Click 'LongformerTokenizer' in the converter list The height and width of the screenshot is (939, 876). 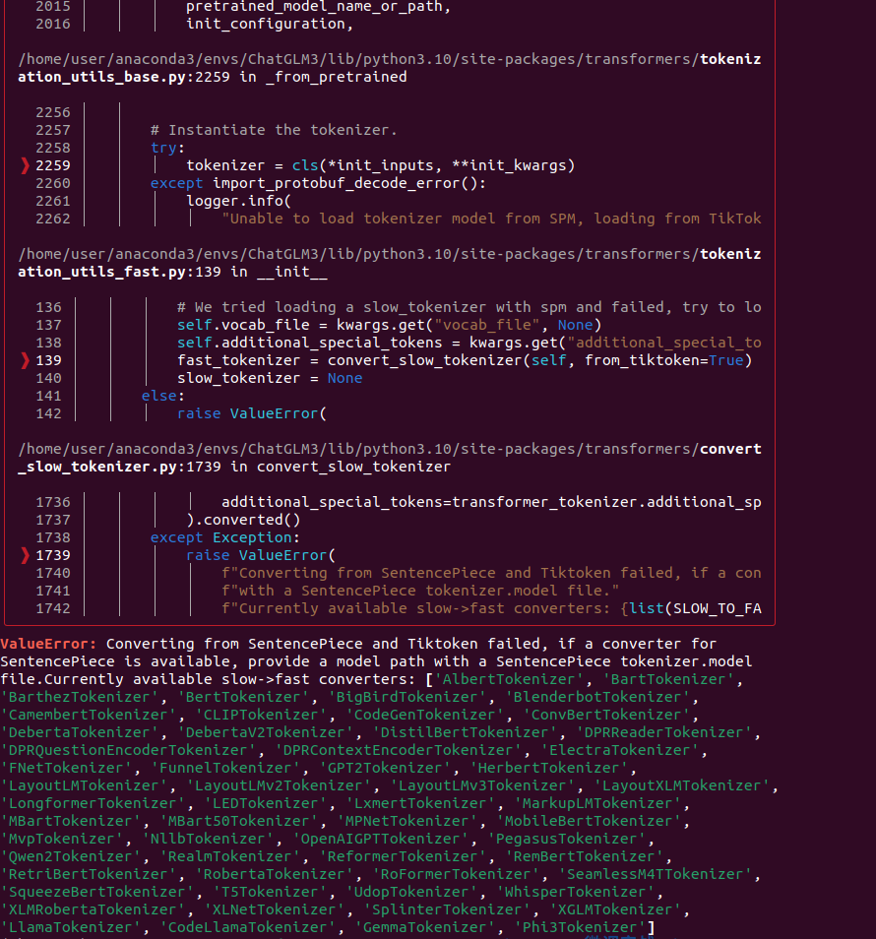pos(93,803)
